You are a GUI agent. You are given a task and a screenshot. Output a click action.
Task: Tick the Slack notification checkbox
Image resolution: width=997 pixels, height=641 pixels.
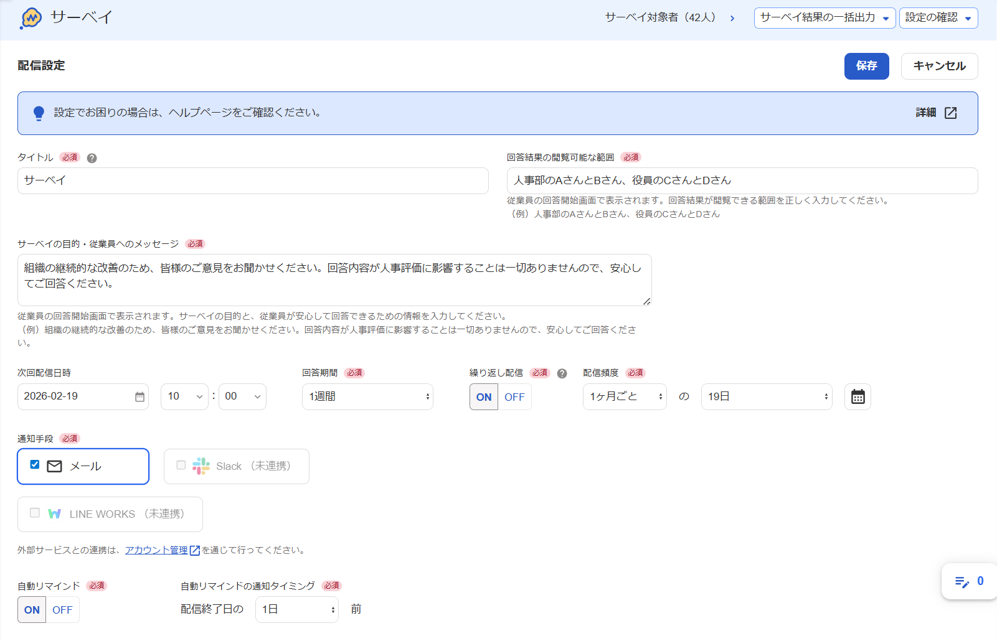[x=181, y=465]
